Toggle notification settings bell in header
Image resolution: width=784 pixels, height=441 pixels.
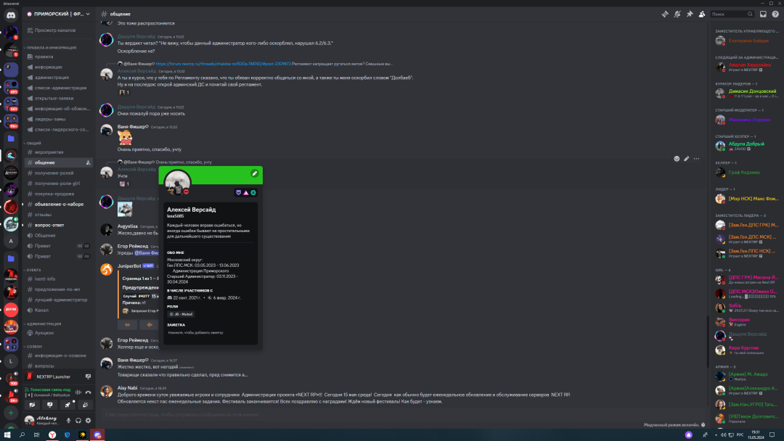(677, 14)
